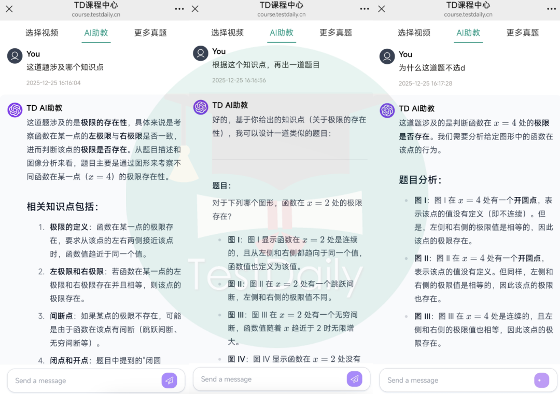This screenshot has width=560, height=394.
Task: Switch to the 选择视频 tab in left panel
Action: pos(41,32)
